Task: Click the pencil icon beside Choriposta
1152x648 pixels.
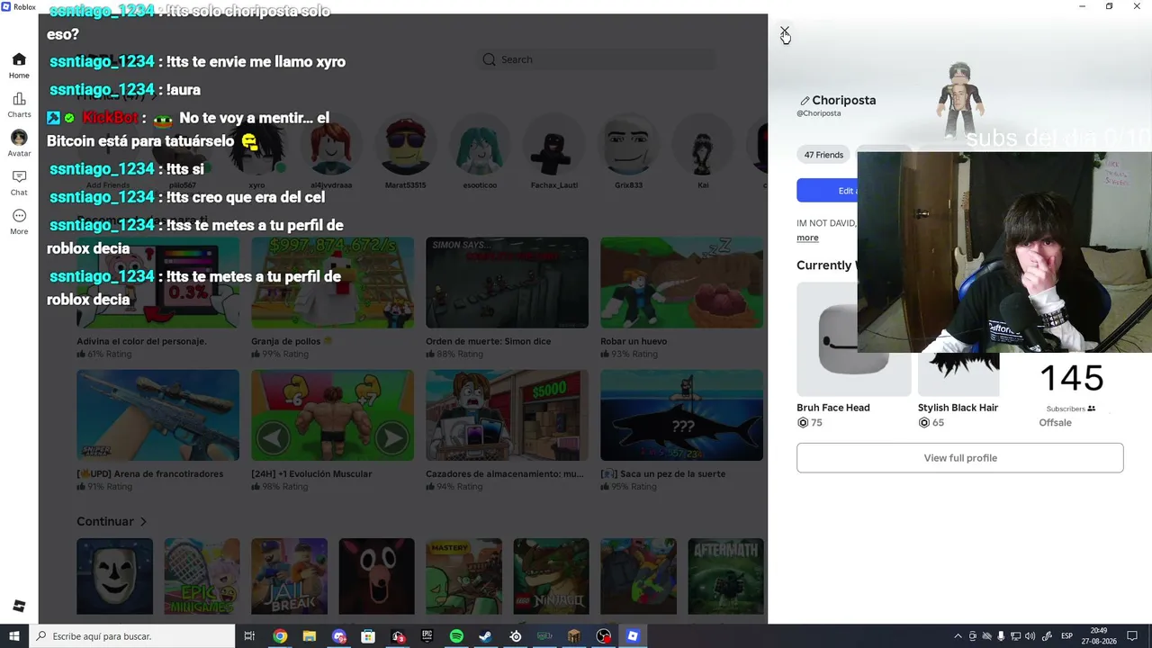Action: (x=805, y=101)
